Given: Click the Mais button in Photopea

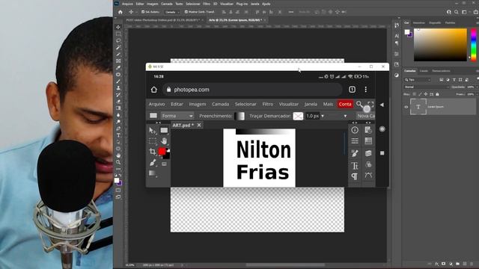Looking at the screenshot, I should pos(328,104).
